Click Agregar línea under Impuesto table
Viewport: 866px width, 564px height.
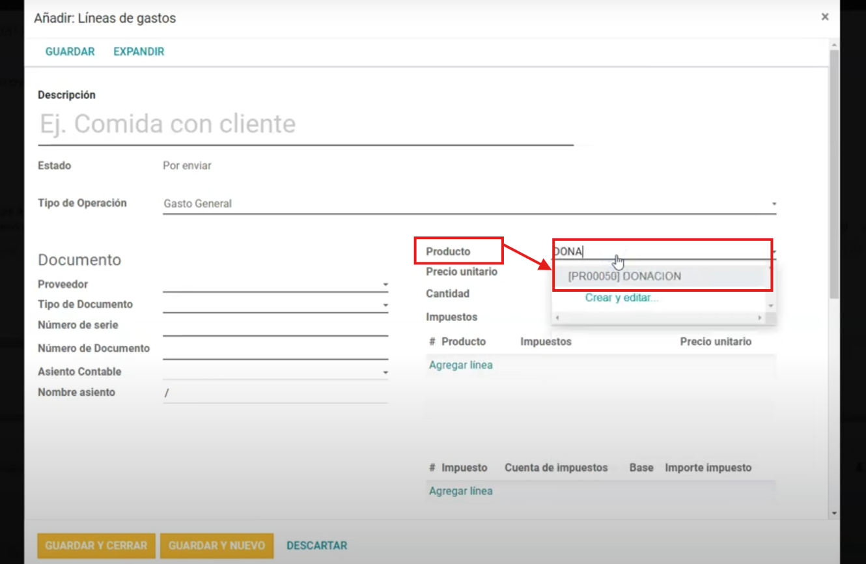pyautogui.click(x=460, y=491)
